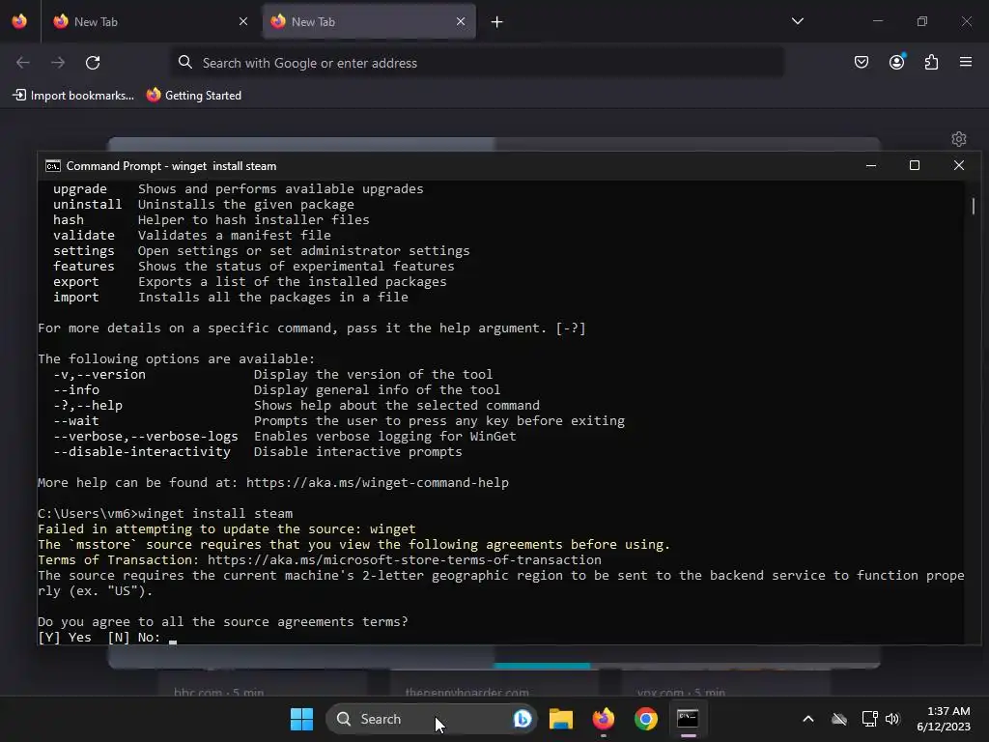This screenshot has height=742, width=989.
Task: Open the volume speaker tray icon
Action: 892,719
